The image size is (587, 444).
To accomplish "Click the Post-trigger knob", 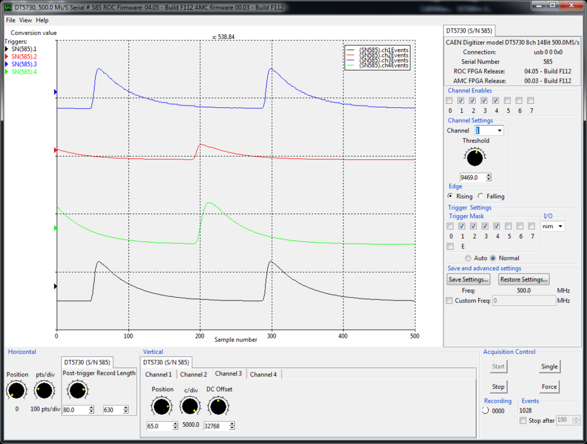I will tap(77, 390).
